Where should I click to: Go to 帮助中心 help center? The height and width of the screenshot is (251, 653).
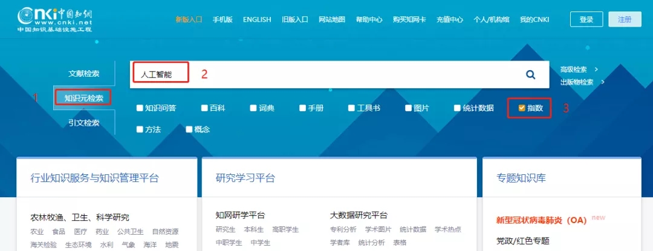tap(369, 19)
